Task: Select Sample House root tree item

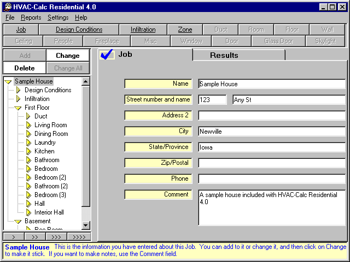Action: click(34, 81)
